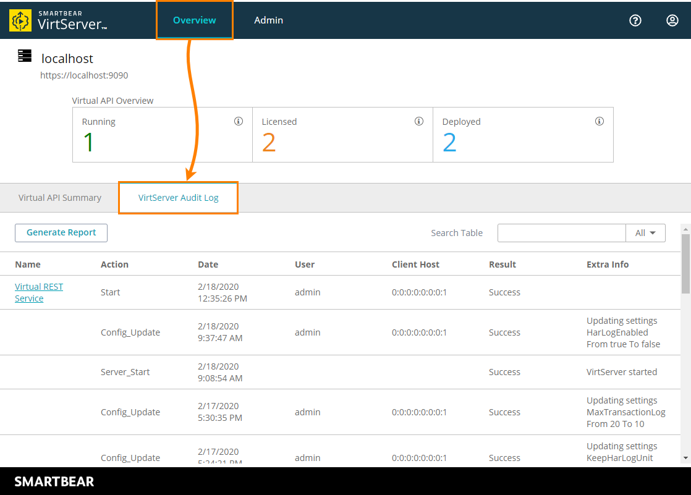Click the Date column header
Image resolution: width=691 pixels, height=495 pixels.
tap(208, 264)
